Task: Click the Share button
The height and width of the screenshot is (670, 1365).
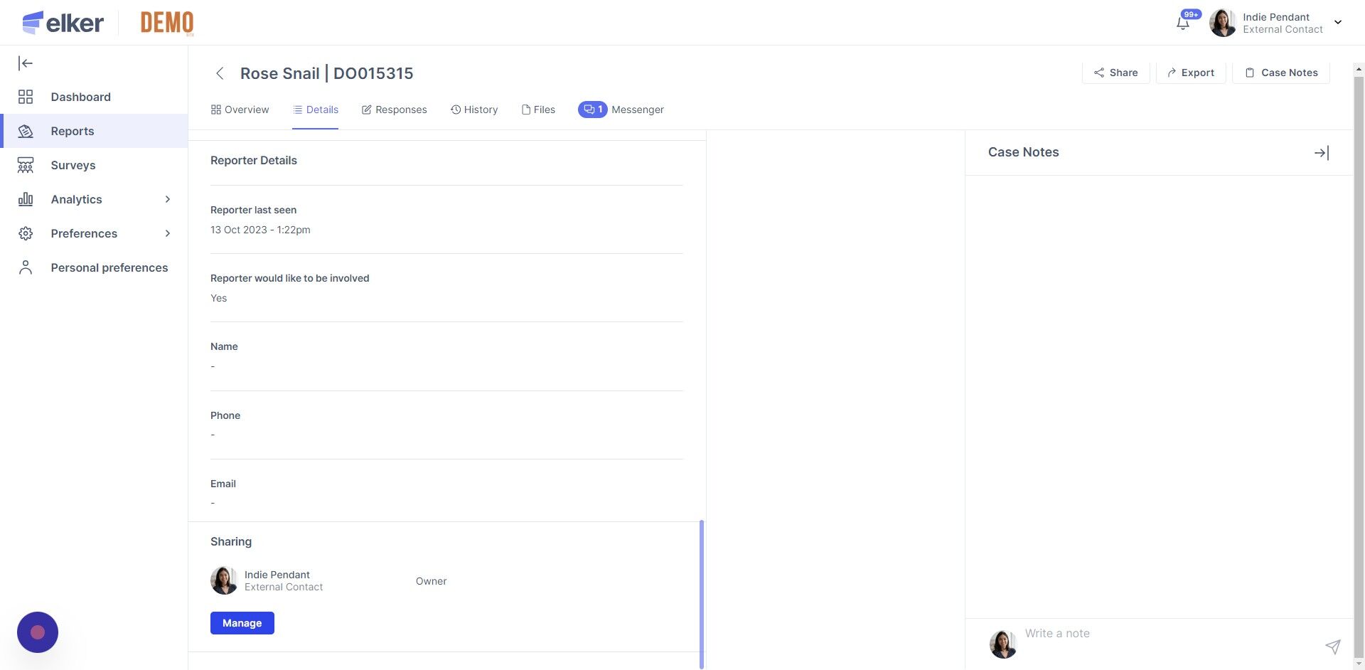Action: (x=1115, y=73)
